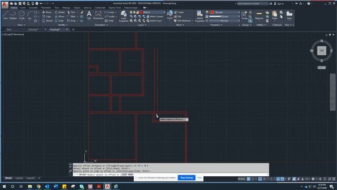This screenshot has width=337, height=190.
Task: Toggle grid display in status bar
Action: pos(249,179)
